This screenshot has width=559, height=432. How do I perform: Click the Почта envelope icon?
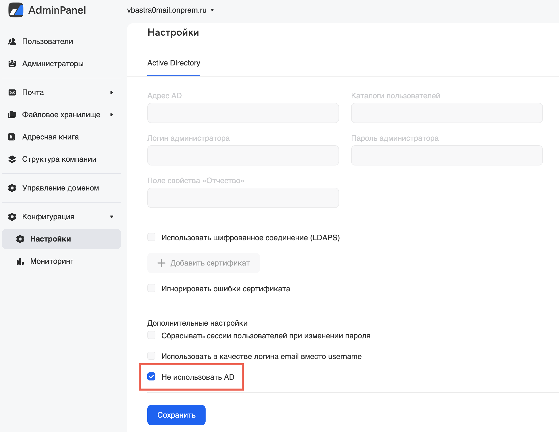click(12, 92)
